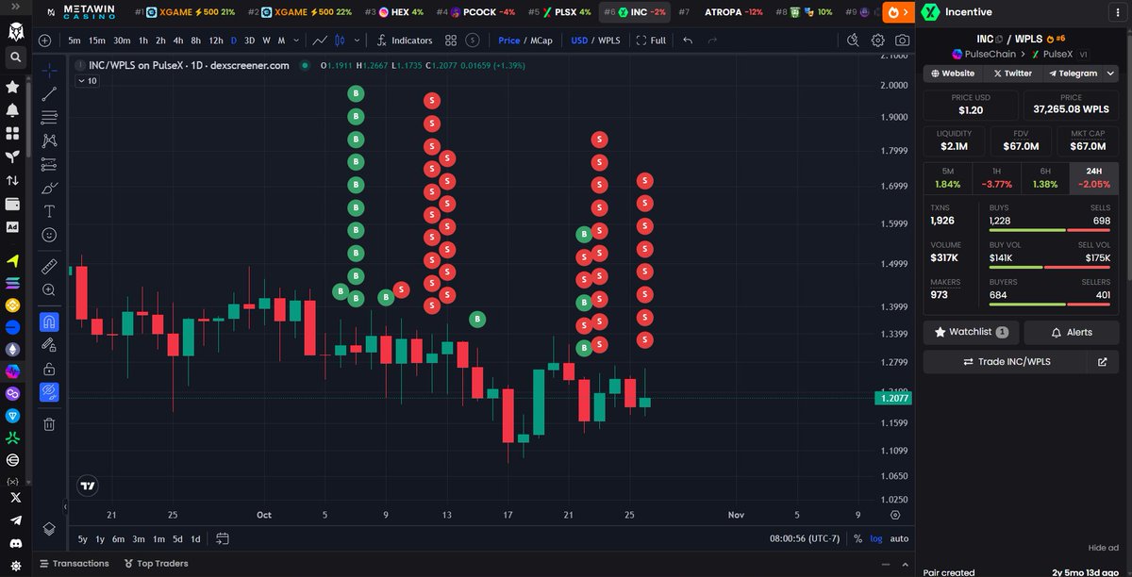The image size is (1132, 577).
Task: Open the add symbol compare plus button
Action: [x=45, y=41]
